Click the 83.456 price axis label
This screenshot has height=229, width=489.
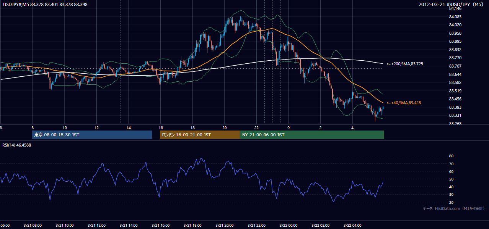(456, 99)
